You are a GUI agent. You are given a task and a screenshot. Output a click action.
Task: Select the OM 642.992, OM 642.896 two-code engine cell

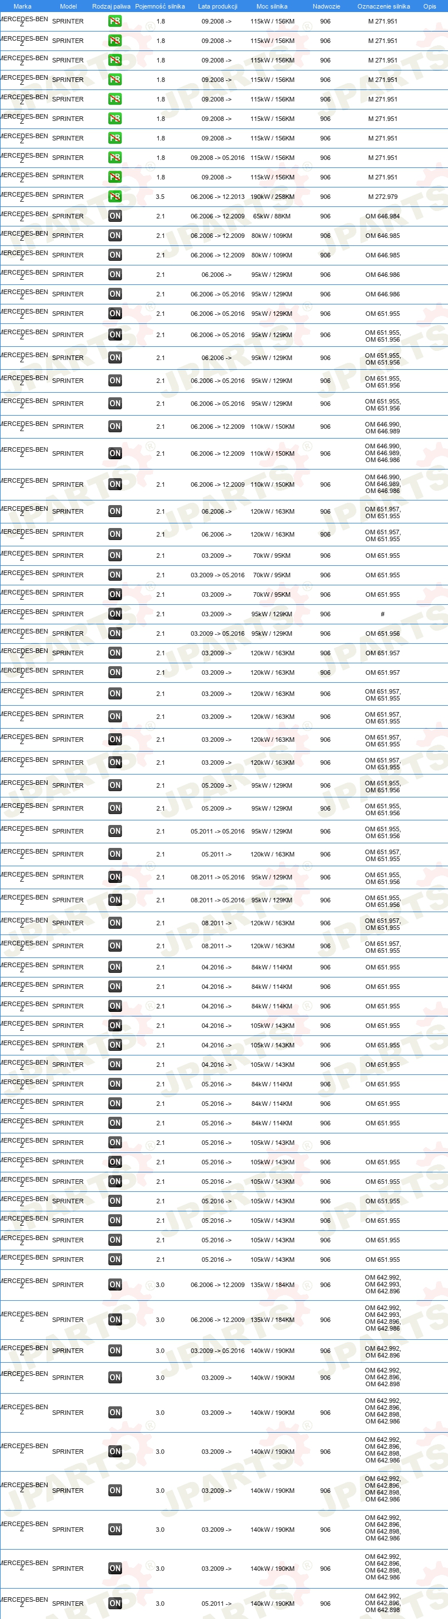[x=383, y=1351]
